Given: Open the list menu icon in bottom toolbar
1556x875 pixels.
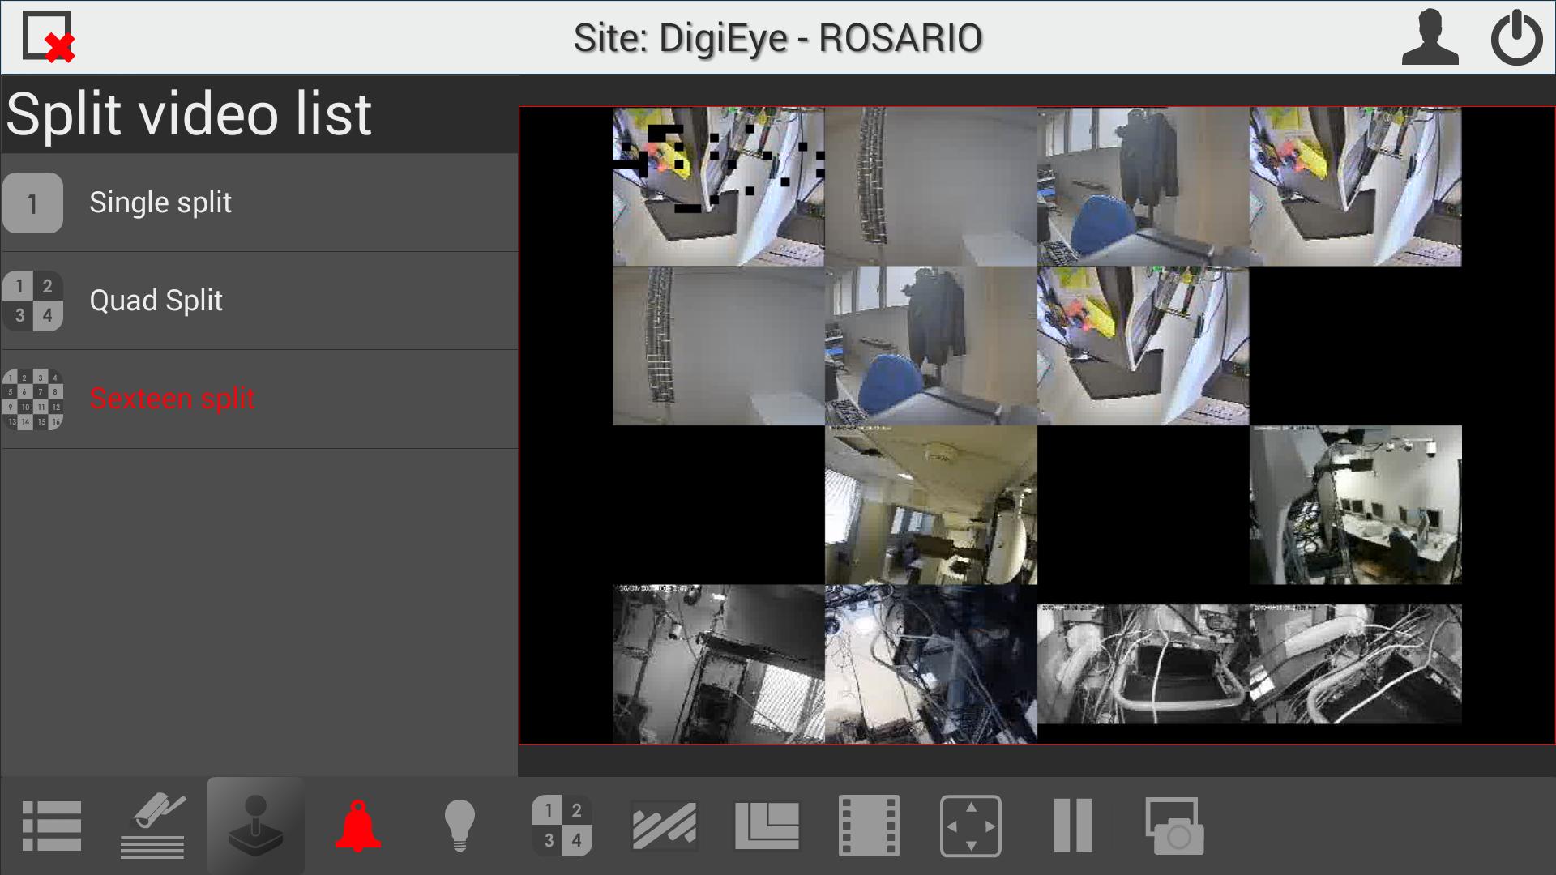Looking at the screenshot, I should point(52,826).
